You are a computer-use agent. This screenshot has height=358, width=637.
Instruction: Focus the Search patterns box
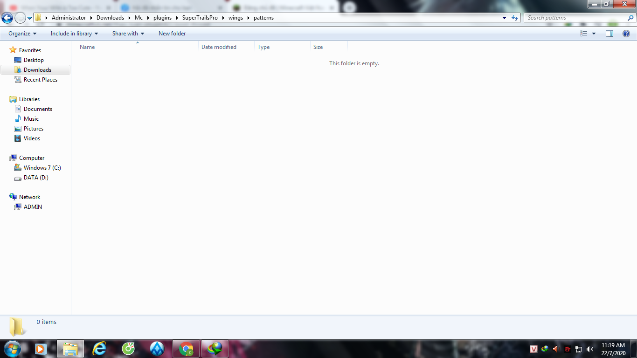[575, 18]
